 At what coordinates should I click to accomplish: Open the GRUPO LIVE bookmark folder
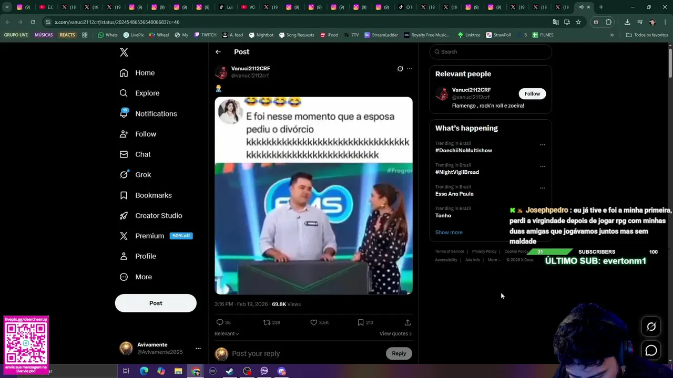tap(16, 35)
